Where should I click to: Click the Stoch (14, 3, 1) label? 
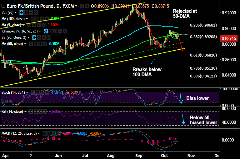coord(13,92)
